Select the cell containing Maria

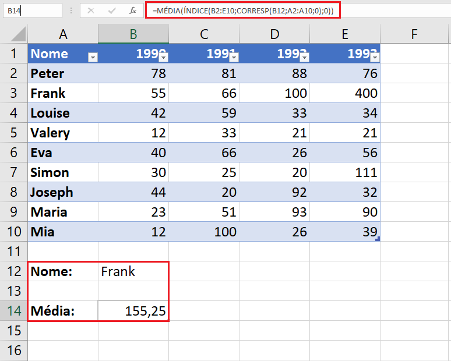coord(63,212)
